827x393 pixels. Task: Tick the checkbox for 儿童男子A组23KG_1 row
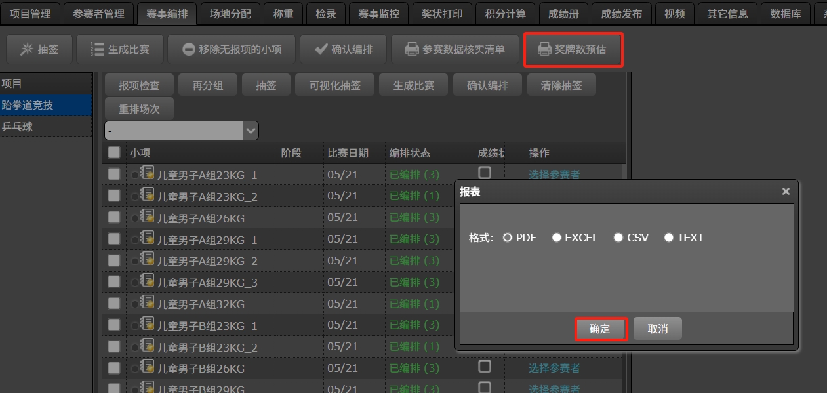114,174
